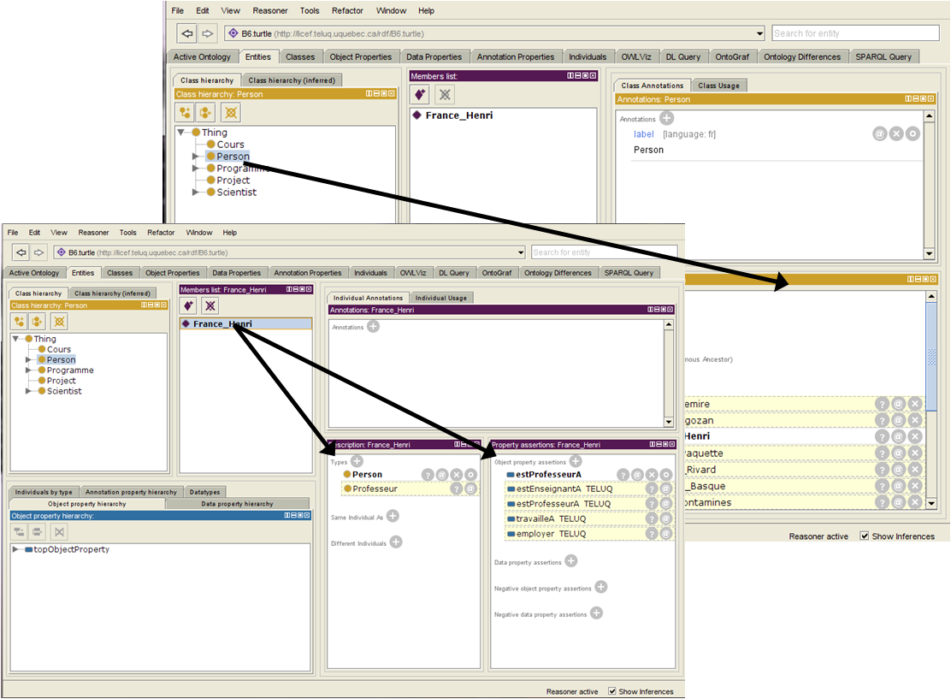Viewport: 951px width, 699px height.
Task: Open ontology address dropdown in rear window
Action: tap(759, 33)
